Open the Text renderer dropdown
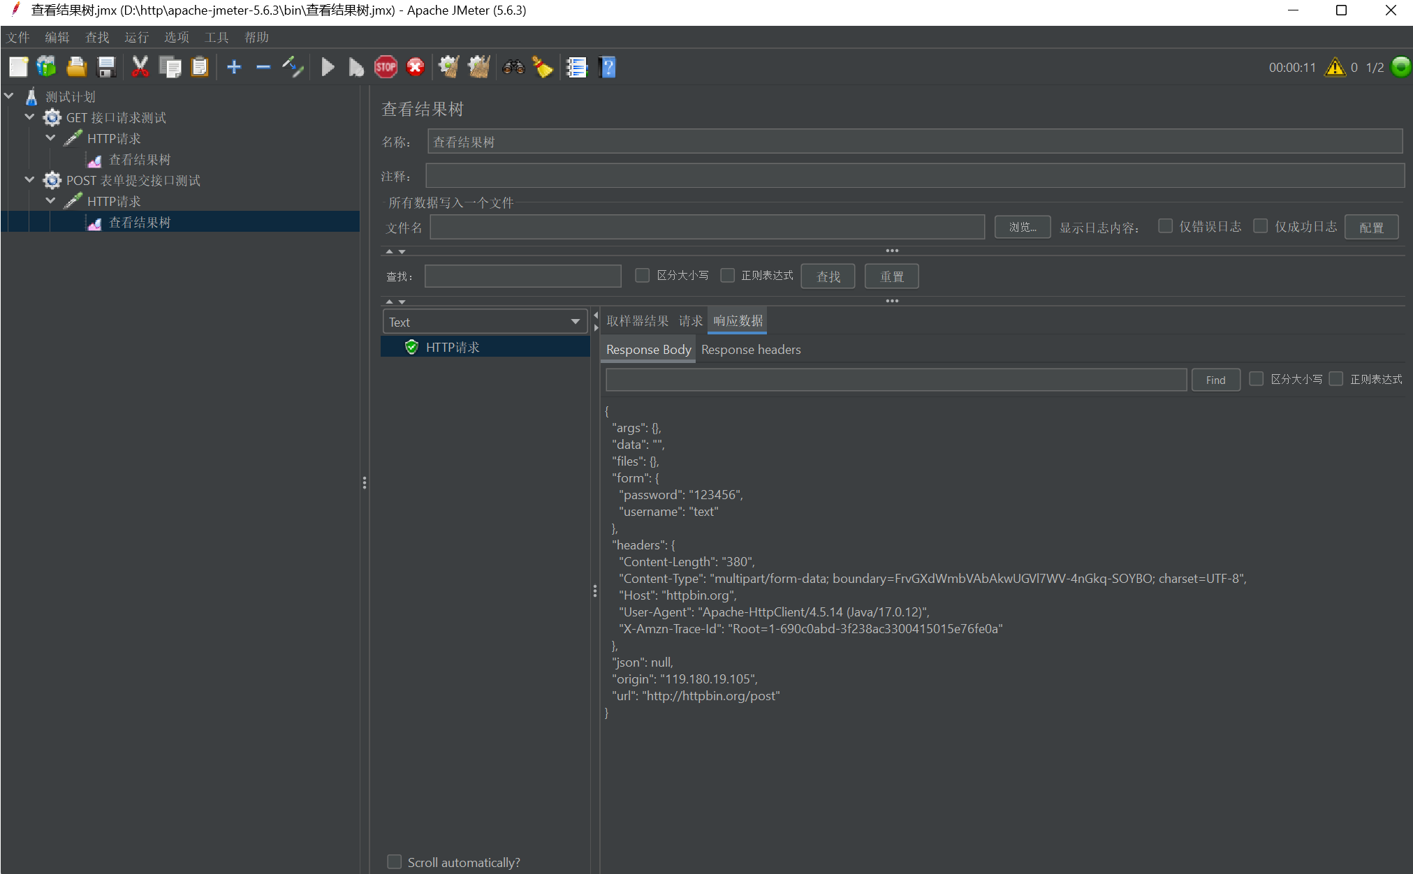Viewport: 1413px width, 874px height. (x=485, y=322)
